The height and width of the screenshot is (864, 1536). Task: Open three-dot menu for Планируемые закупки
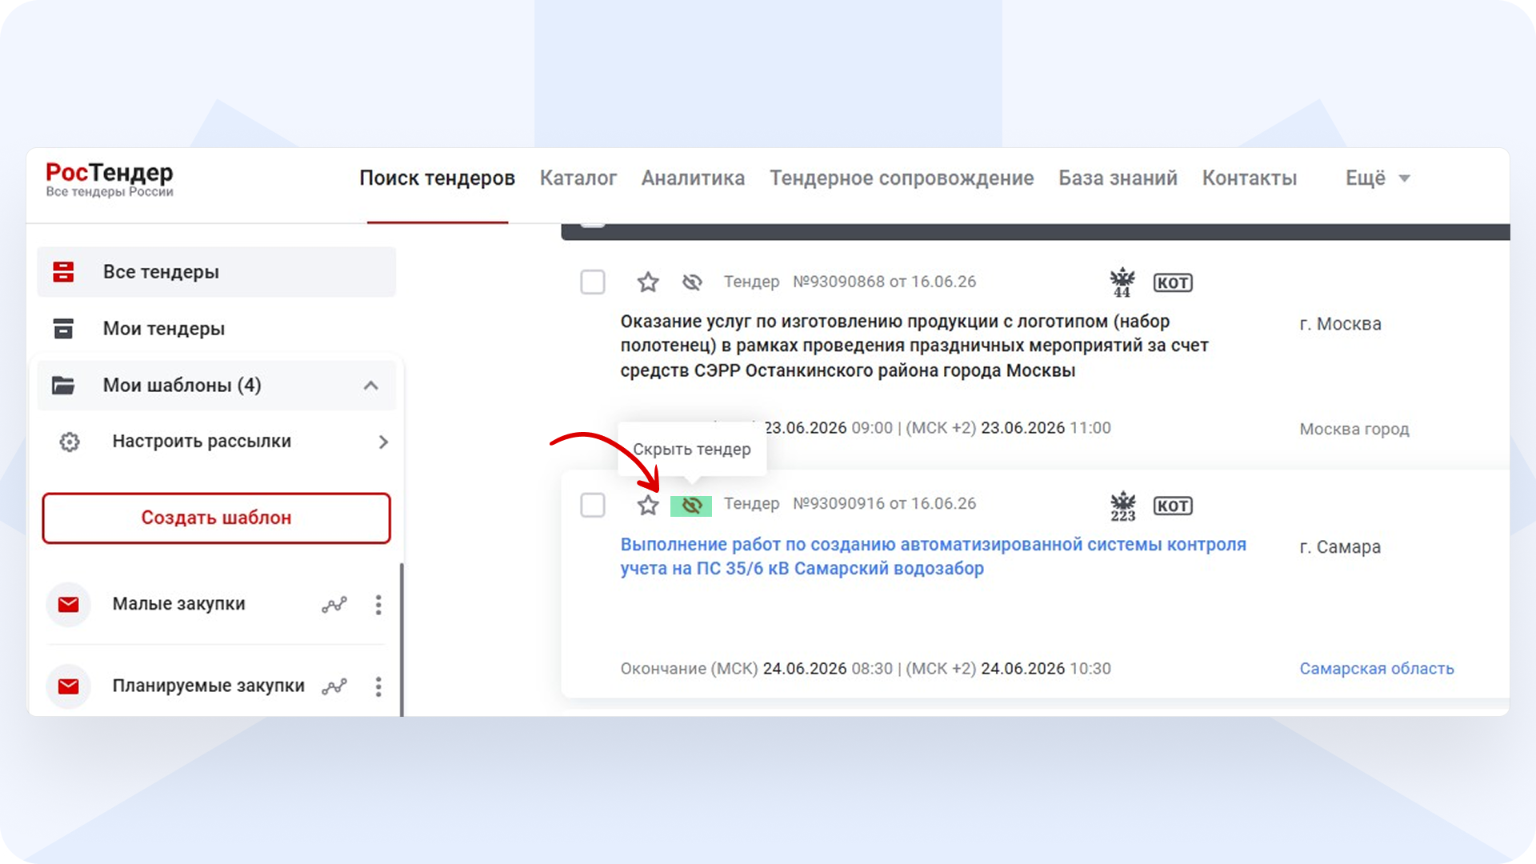(x=378, y=686)
